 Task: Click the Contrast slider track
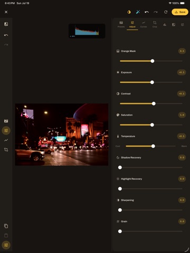coord(151,103)
